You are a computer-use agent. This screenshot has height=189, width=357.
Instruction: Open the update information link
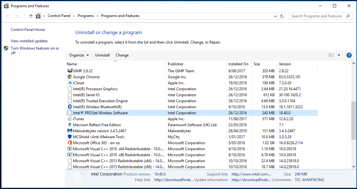coord(251,180)
